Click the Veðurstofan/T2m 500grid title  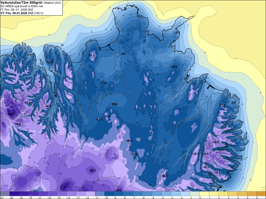22,2
